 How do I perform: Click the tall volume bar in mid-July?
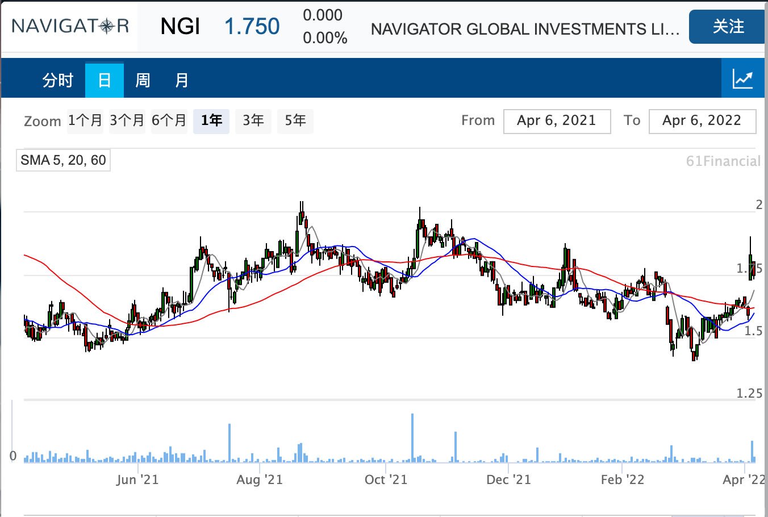click(229, 443)
